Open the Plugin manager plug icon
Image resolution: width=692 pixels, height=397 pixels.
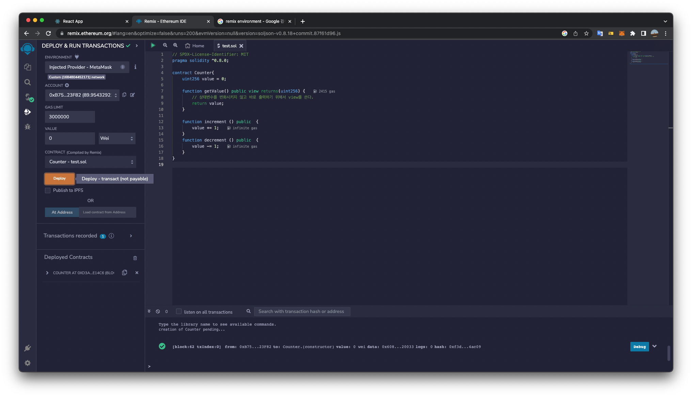[28, 348]
